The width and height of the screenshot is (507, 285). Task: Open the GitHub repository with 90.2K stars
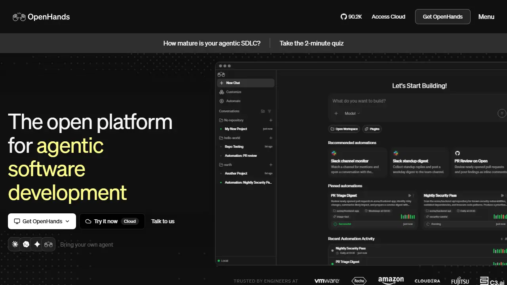coord(351,17)
